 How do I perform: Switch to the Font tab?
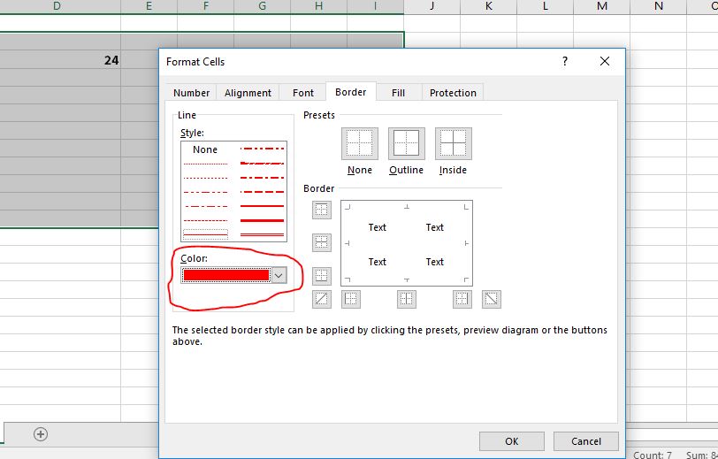pyautogui.click(x=302, y=93)
